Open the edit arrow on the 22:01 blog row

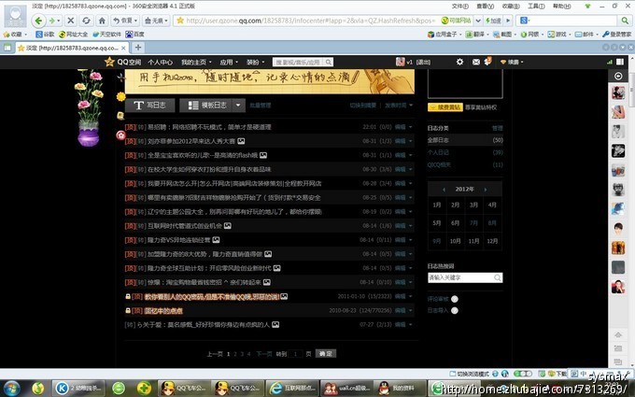click(411, 127)
